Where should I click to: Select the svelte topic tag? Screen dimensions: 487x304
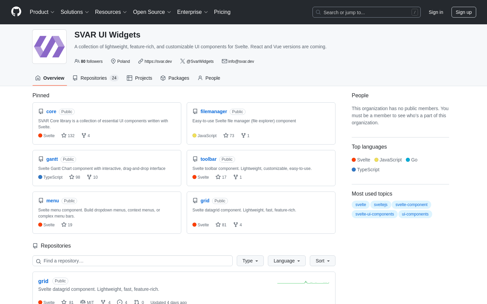361,205
